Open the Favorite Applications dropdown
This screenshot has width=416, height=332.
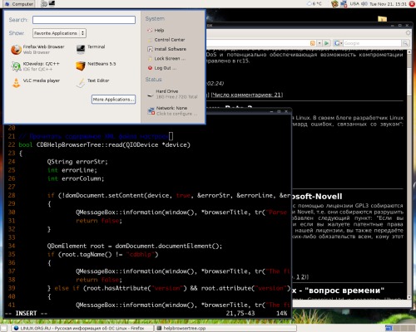(x=59, y=33)
